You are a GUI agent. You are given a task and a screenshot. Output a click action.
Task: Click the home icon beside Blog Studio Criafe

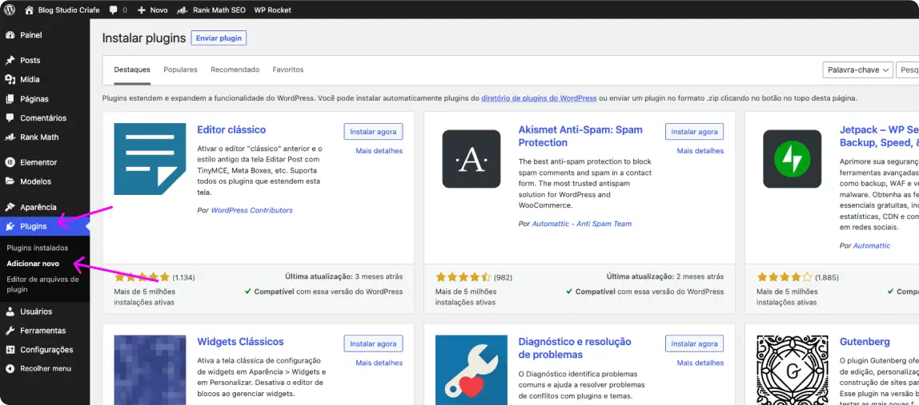click(x=30, y=10)
